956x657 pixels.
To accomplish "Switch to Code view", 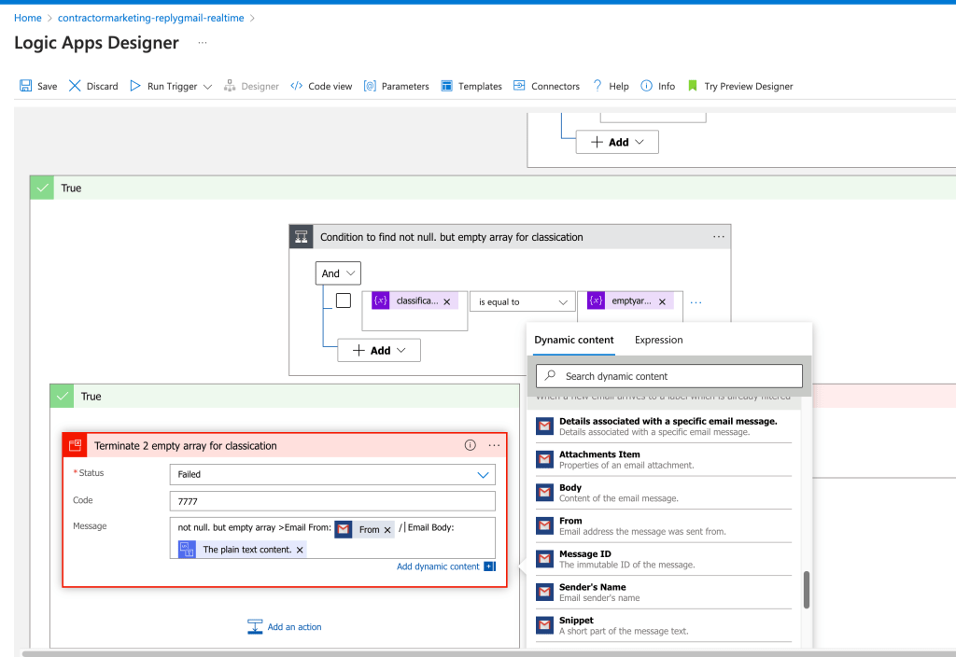I will coord(321,86).
